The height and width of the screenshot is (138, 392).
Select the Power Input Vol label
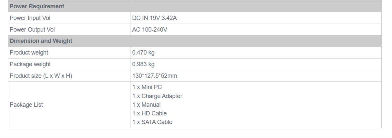click(30, 18)
